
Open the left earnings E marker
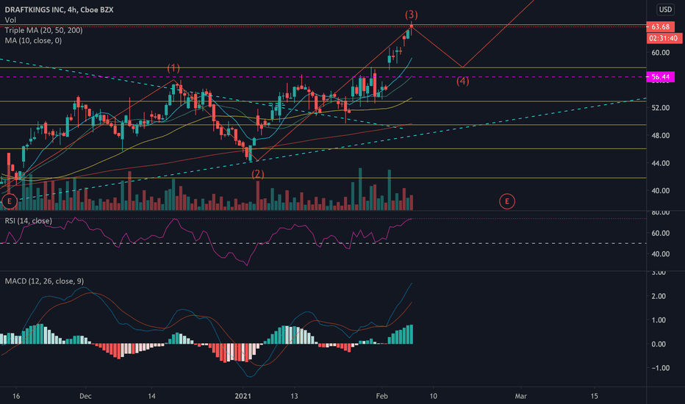tap(9, 201)
